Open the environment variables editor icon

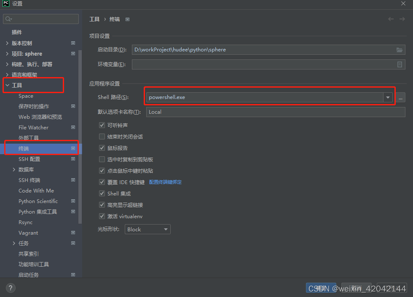[x=399, y=64]
